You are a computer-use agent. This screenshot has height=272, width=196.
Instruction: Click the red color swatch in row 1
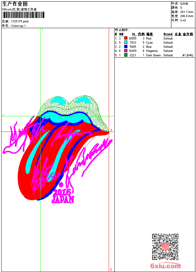click(126, 38)
